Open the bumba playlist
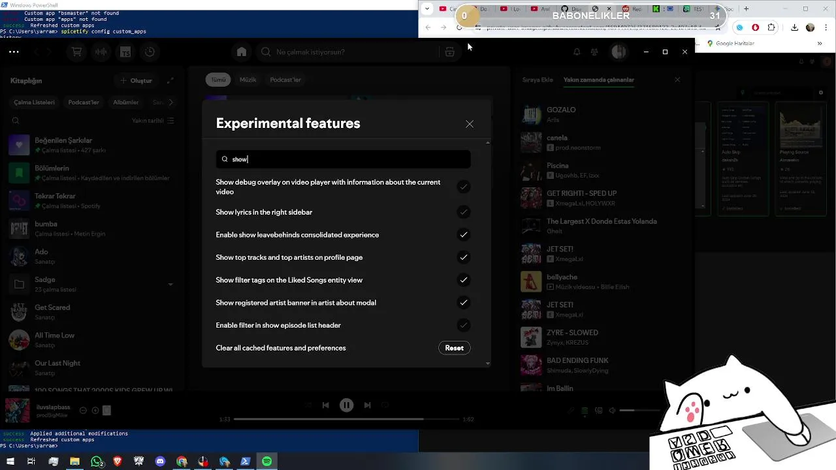The image size is (836, 470). tap(91, 228)
